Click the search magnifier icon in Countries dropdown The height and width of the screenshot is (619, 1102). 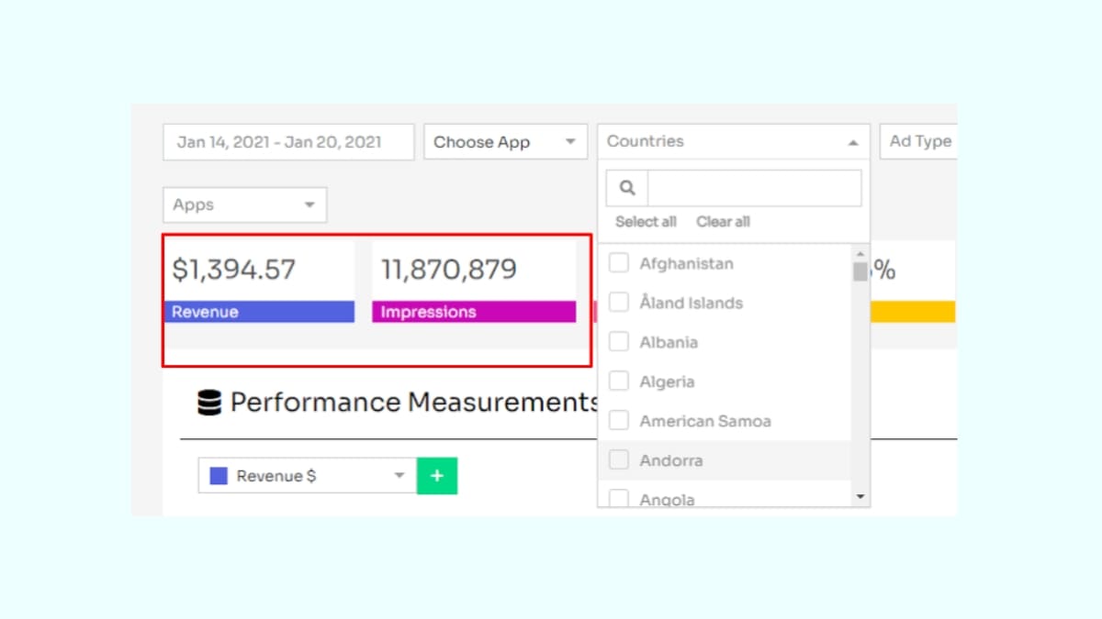(x=627, y=188)
